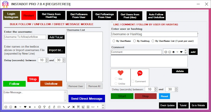The width and height of the screenshot is (211, 112).
Task: Click the orange Unfollow button
Action: point(51,83)
